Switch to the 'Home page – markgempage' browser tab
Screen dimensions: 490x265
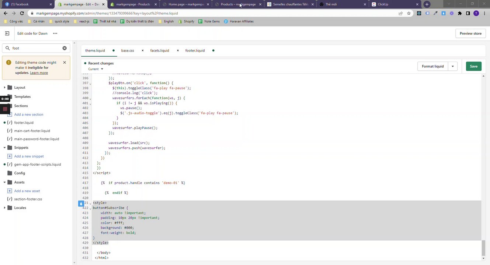click(186, 4)
